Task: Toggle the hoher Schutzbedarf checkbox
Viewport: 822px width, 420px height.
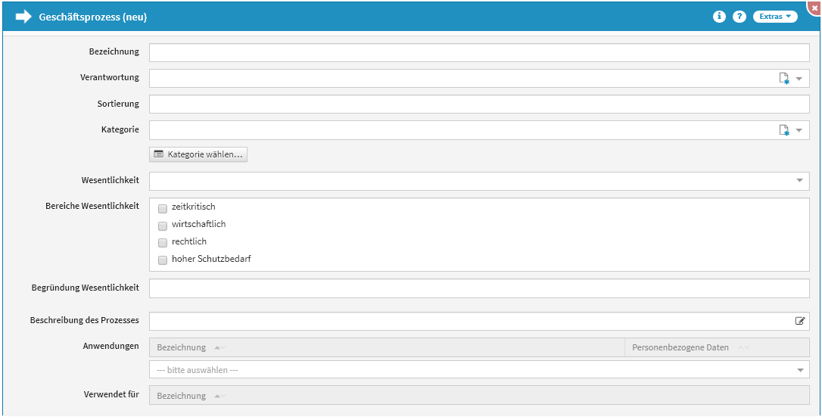Action: [x=163, y=260]
